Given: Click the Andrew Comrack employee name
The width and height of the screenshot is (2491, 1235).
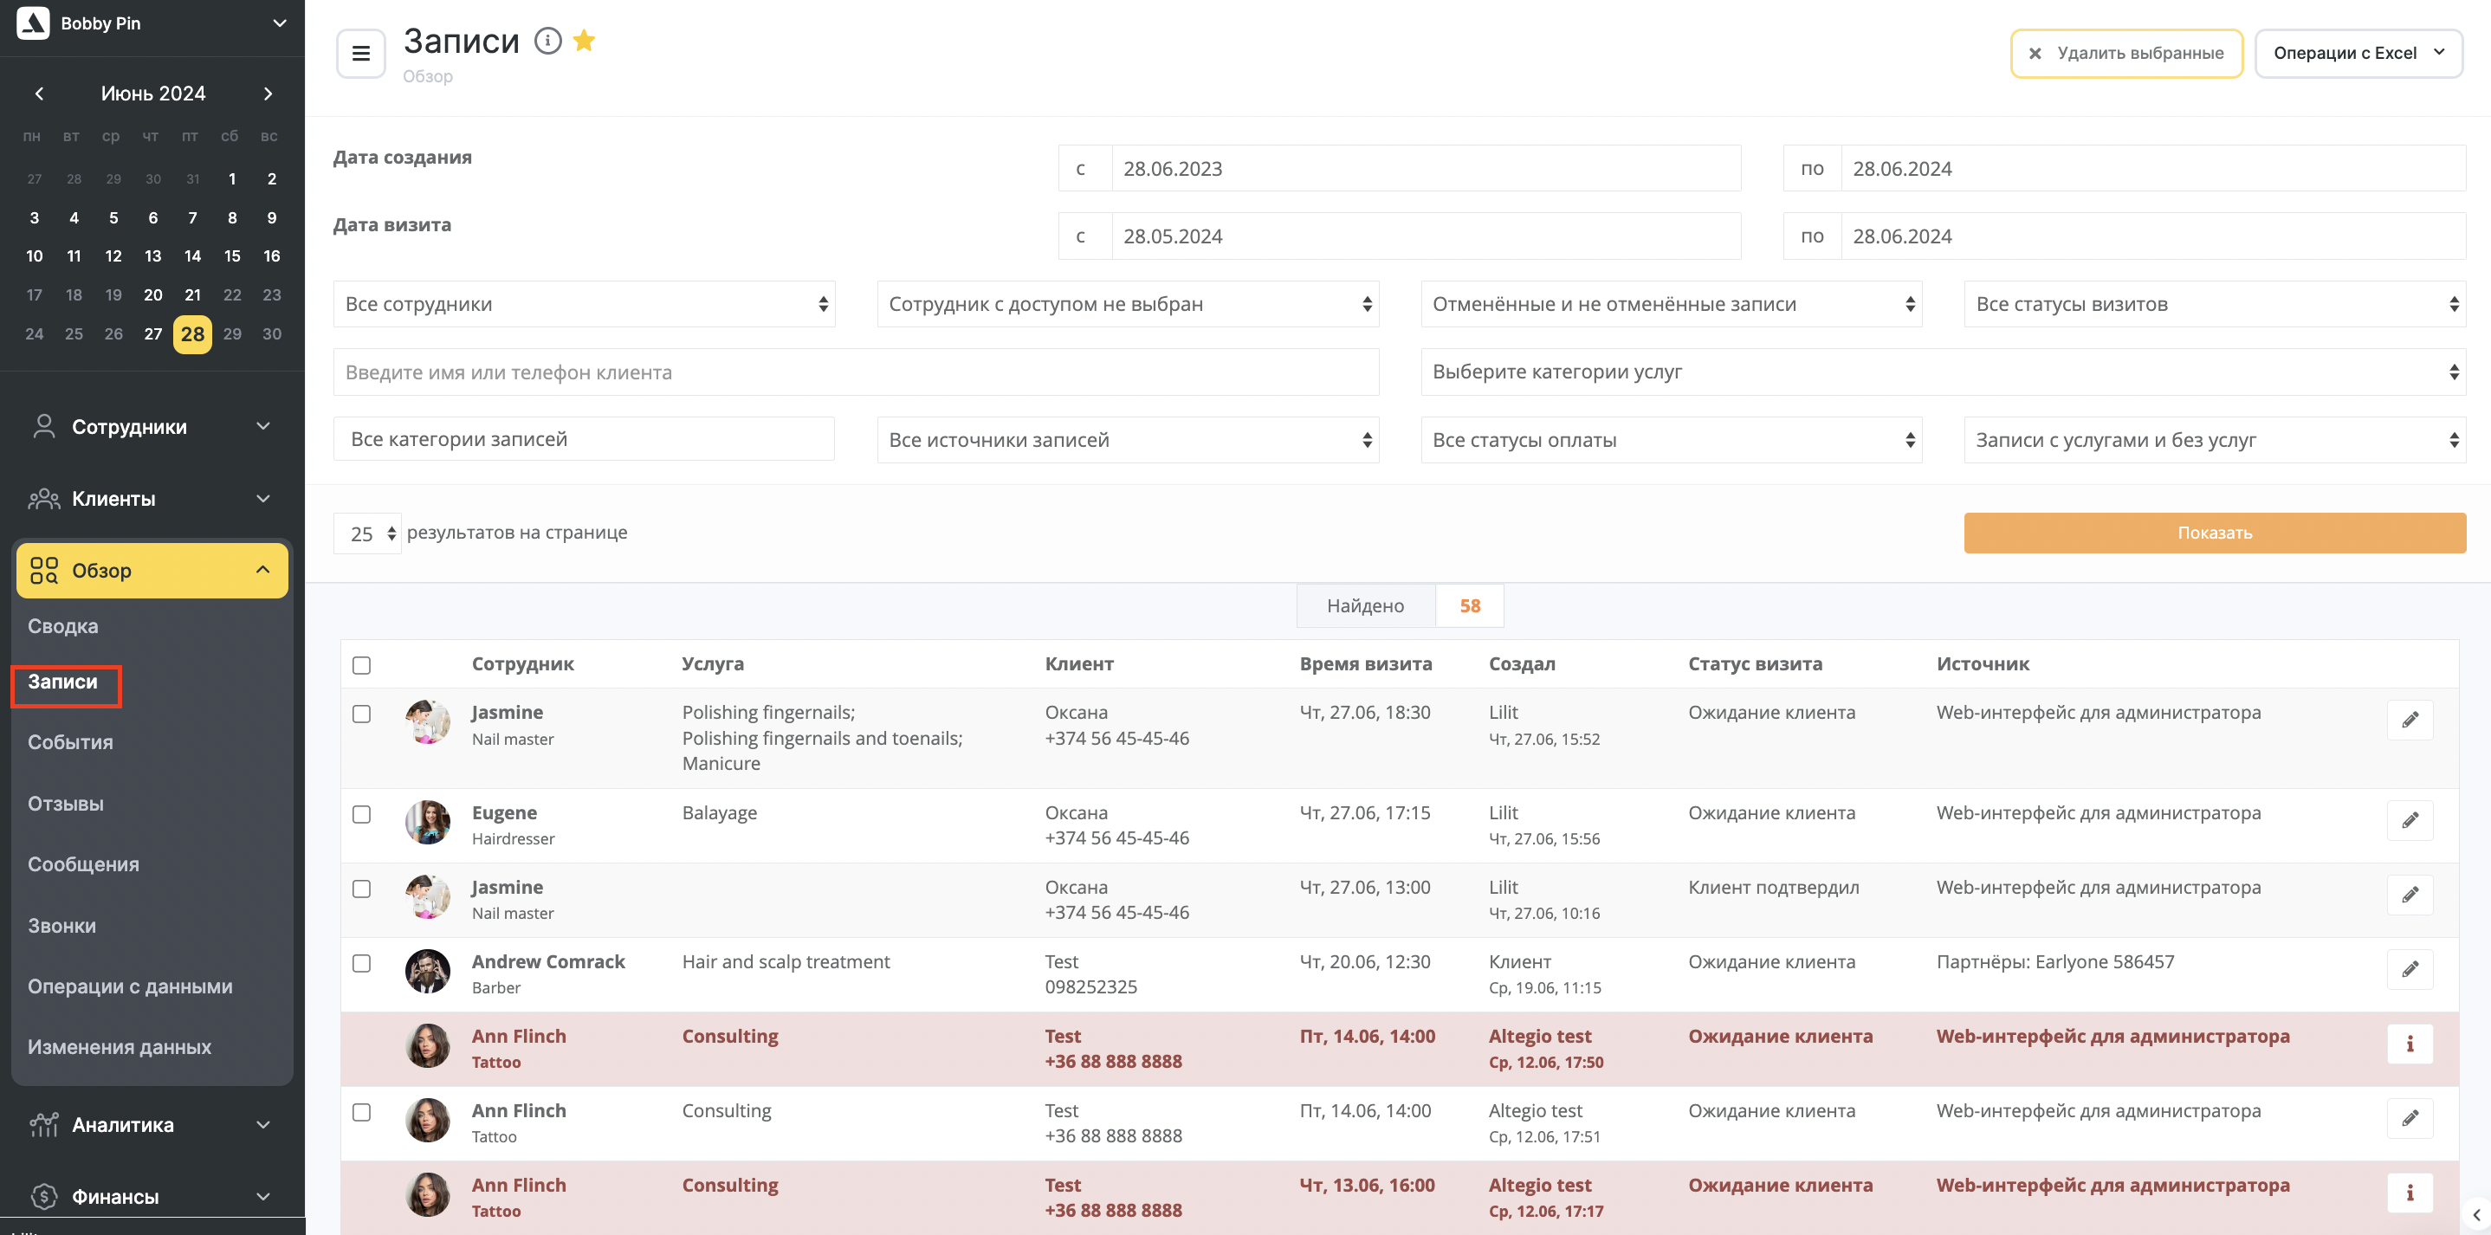Looking at the screenshot, I should point(548,961).
